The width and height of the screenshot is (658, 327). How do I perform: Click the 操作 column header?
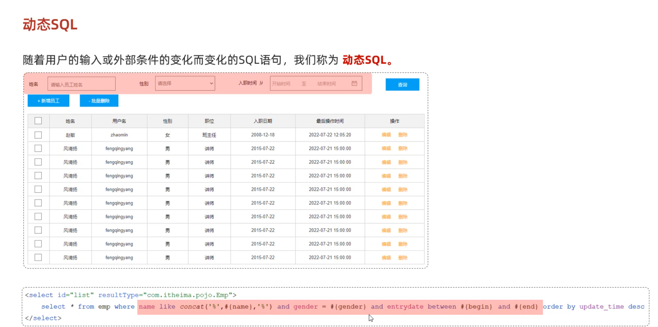(394, 121)
